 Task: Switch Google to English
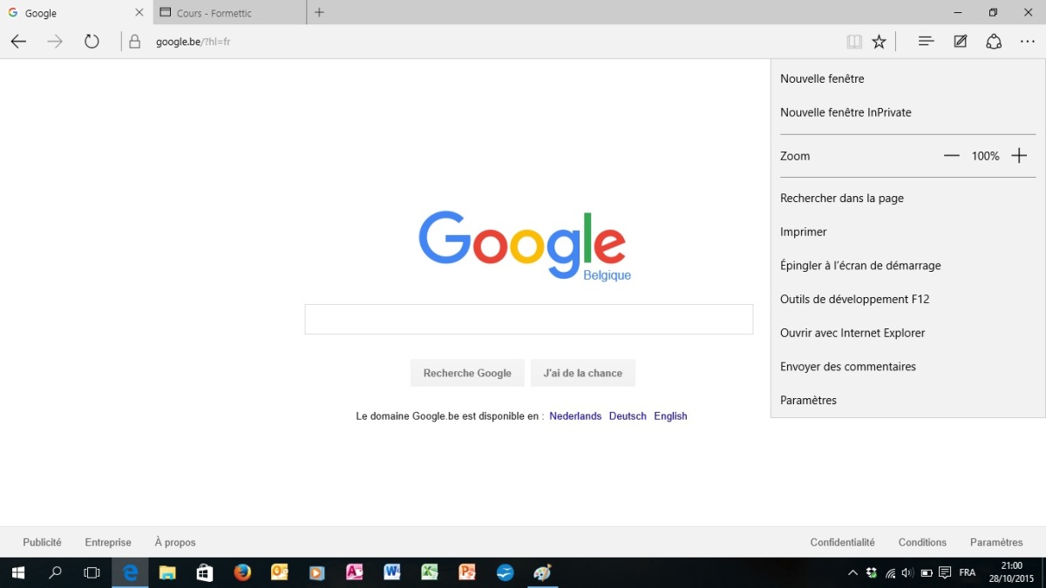point(670,416)
